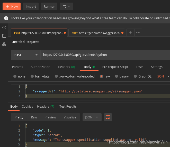Open the Pre-request Script tab
The height and width of the screenshot is (147, 170).
[x=115, y=67]
